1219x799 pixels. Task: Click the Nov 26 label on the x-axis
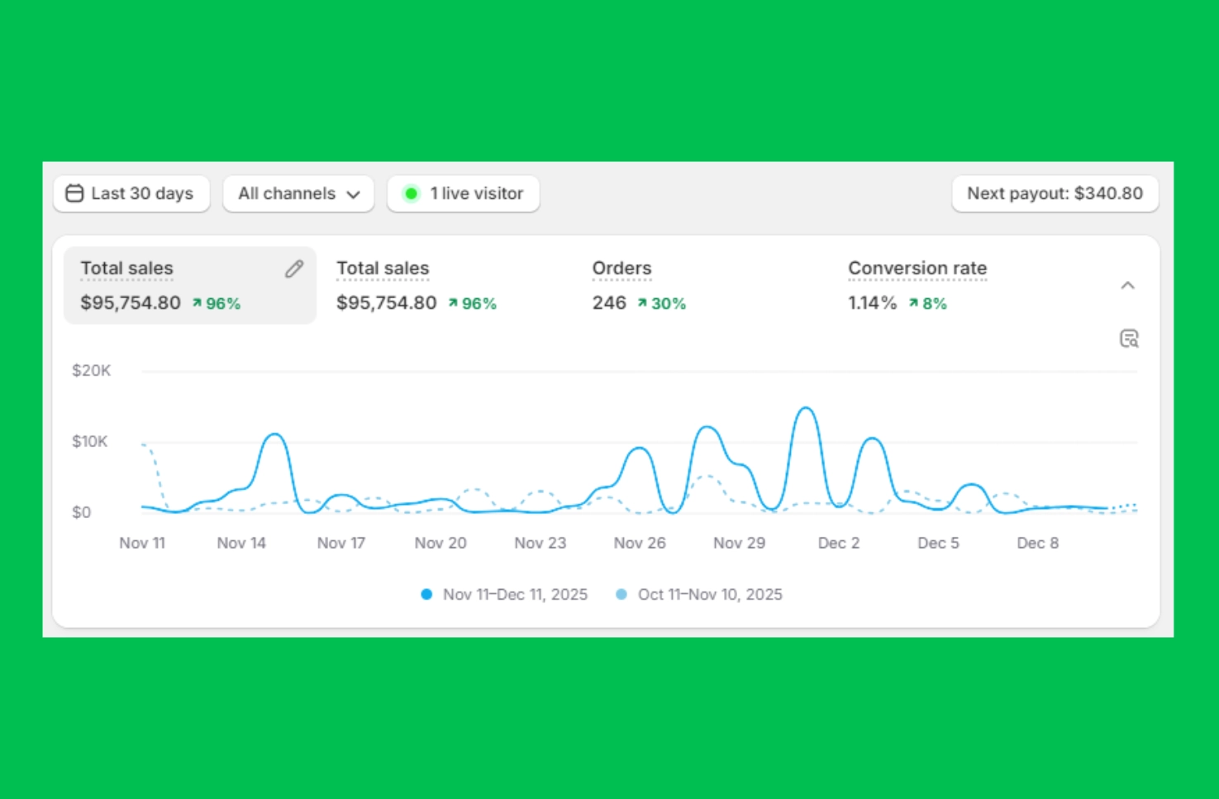click(639, 543)
